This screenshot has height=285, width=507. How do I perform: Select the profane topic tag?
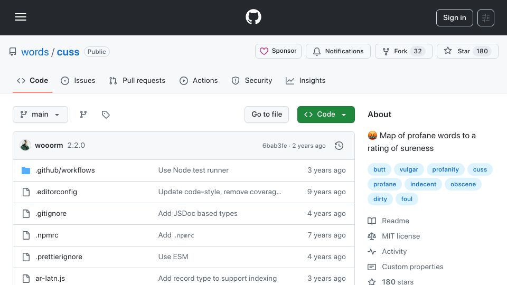click(384, 185)
